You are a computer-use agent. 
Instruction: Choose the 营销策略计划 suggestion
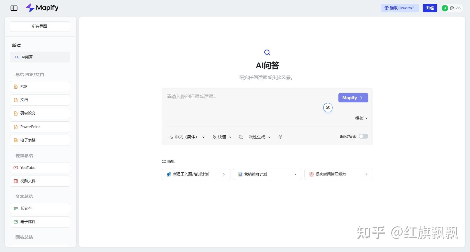click(267, 174)
